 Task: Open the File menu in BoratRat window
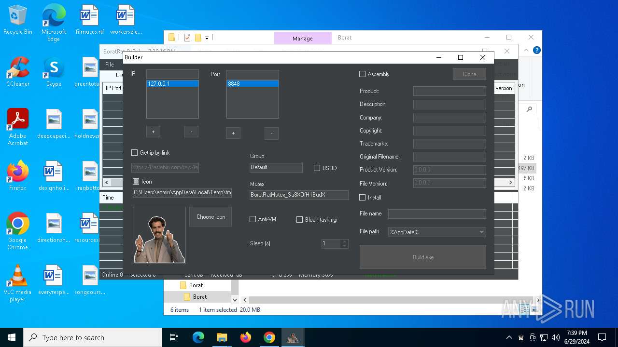pyautogui.click(x=110, y=64)
